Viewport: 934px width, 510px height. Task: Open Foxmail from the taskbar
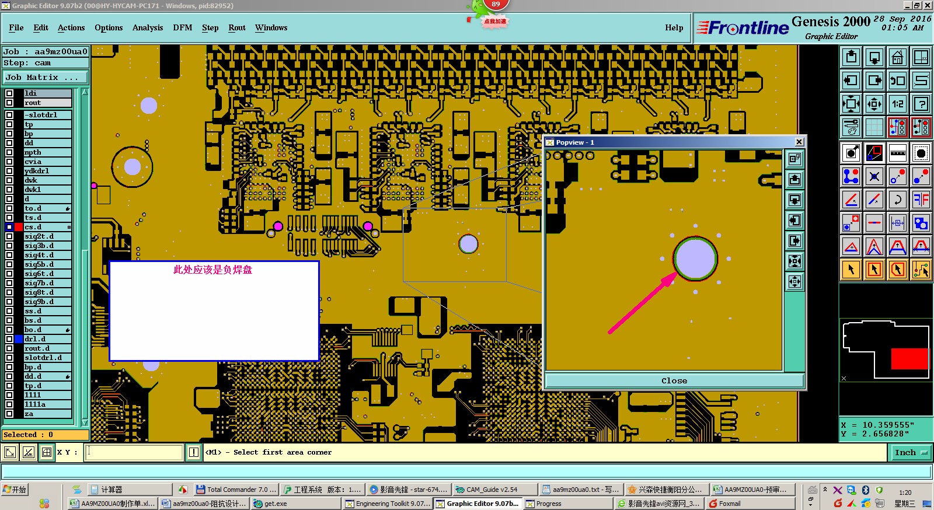tap(751, 504)
